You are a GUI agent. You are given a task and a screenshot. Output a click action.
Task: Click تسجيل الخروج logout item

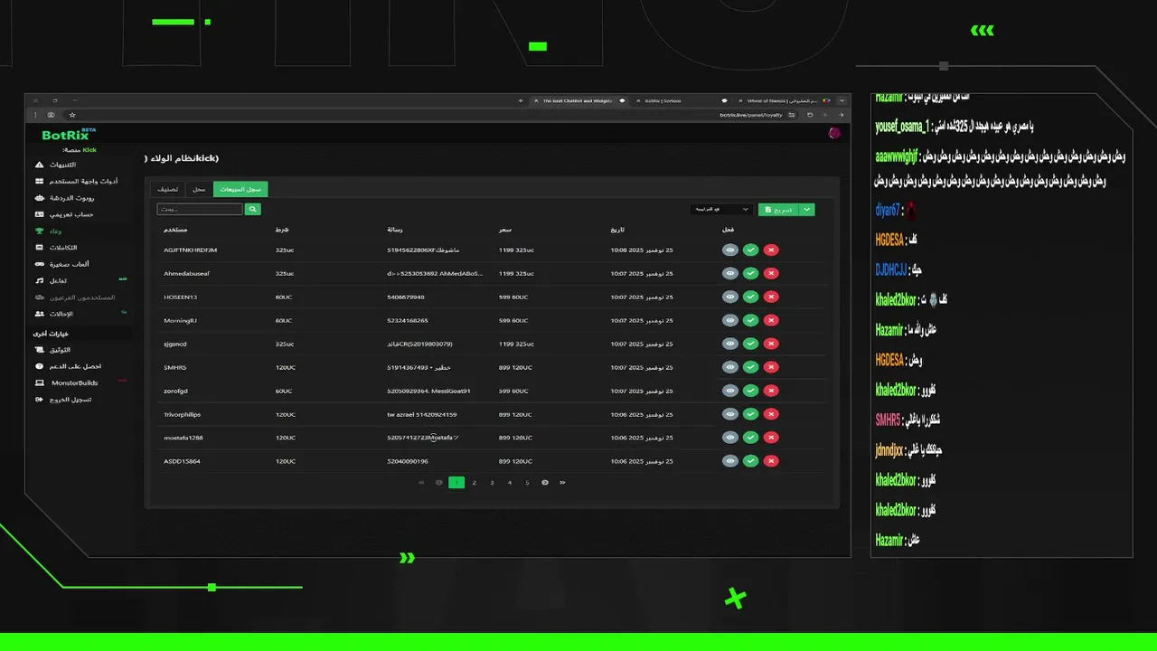click(x=65, y=399)
